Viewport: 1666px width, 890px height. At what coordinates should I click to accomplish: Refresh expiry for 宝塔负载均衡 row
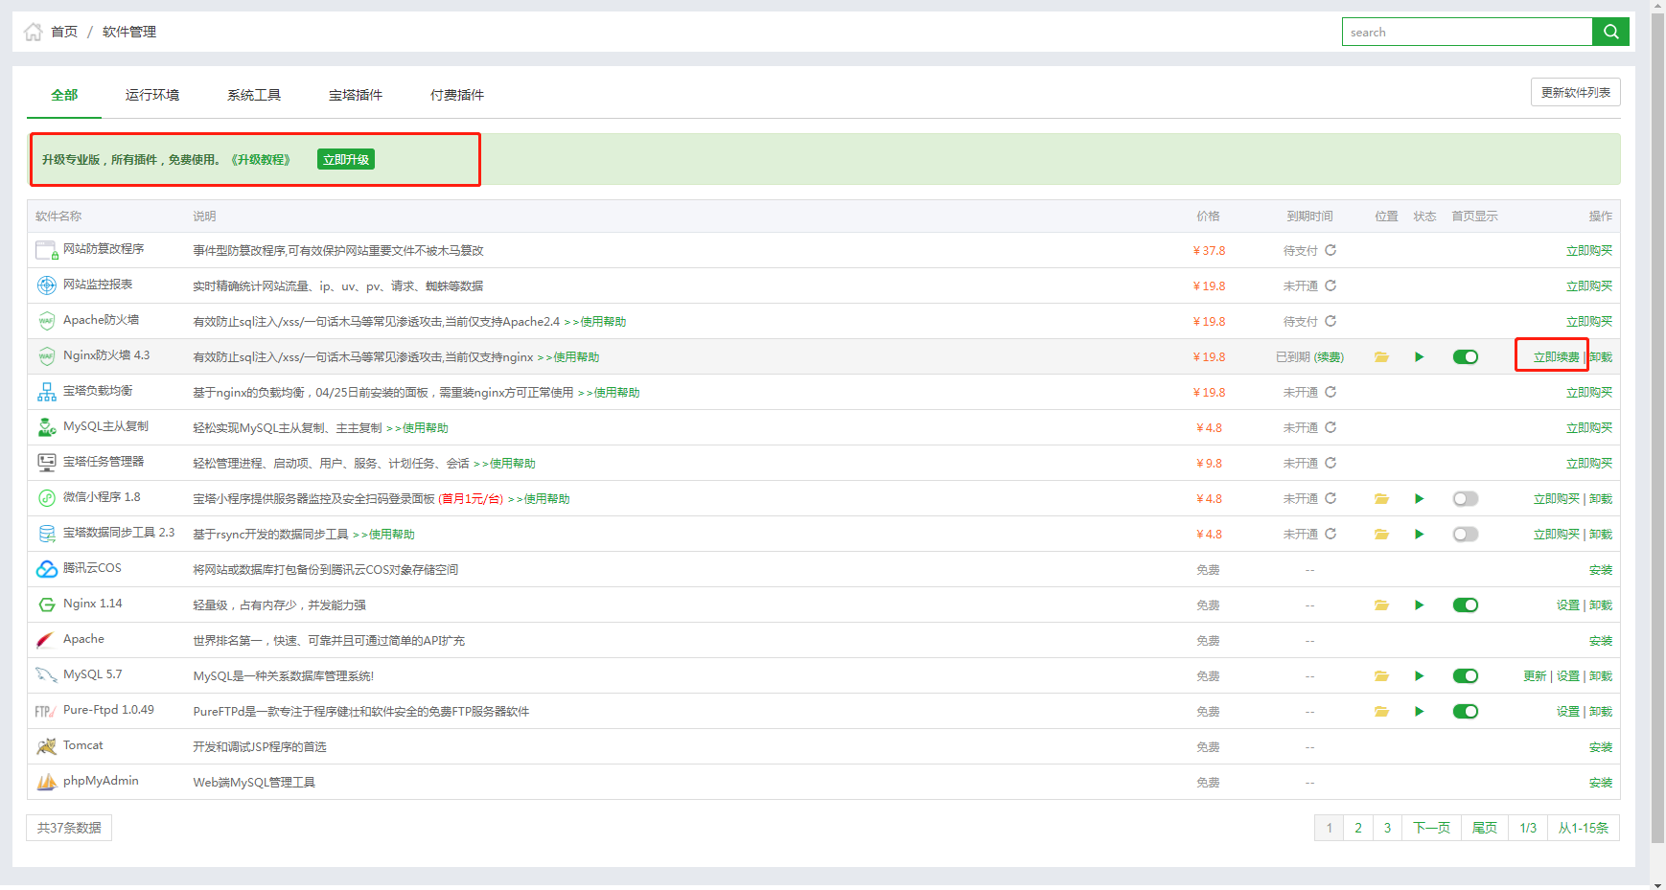pyautogui.click(x=1330, y=392)
